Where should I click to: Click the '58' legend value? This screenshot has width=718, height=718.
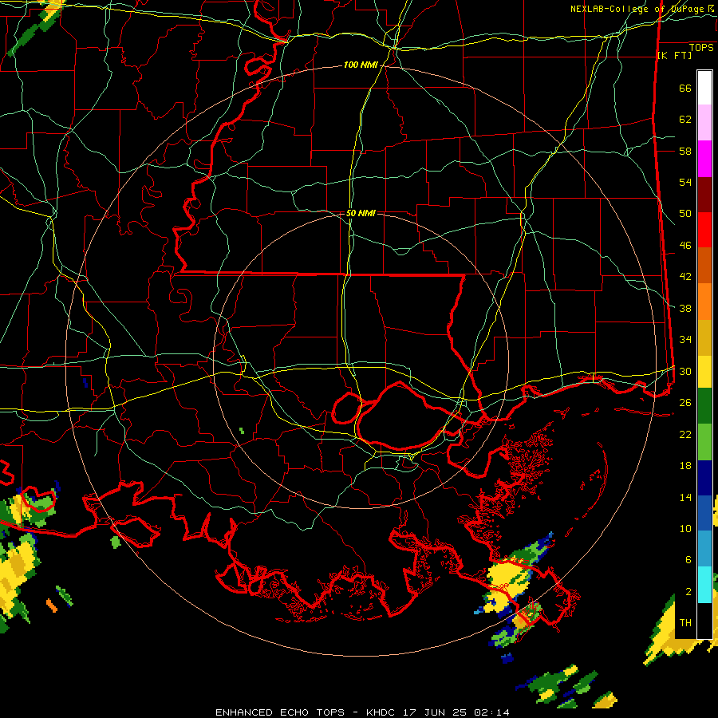685,151
